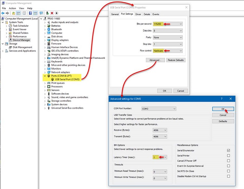Screen dimensions: 244x189
Task: Click Cancel in the Advanced Settings dialog
Action: point(223,115)
